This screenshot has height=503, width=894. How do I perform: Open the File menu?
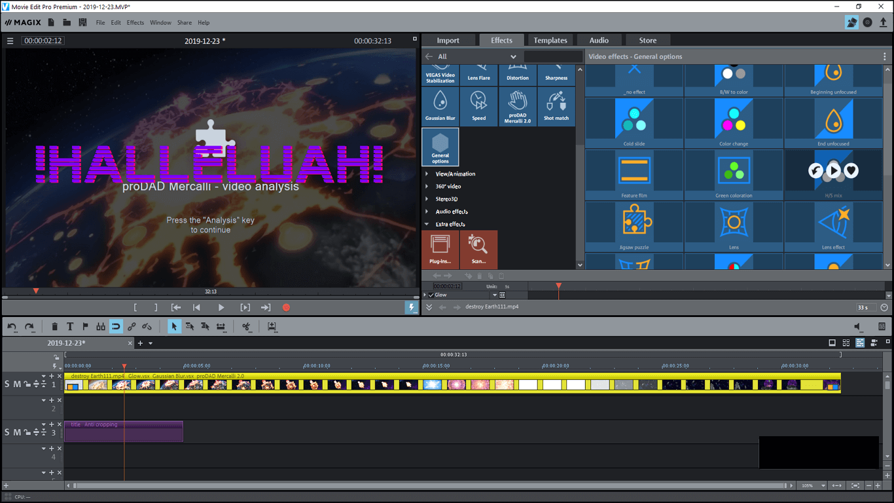point(100,23)
